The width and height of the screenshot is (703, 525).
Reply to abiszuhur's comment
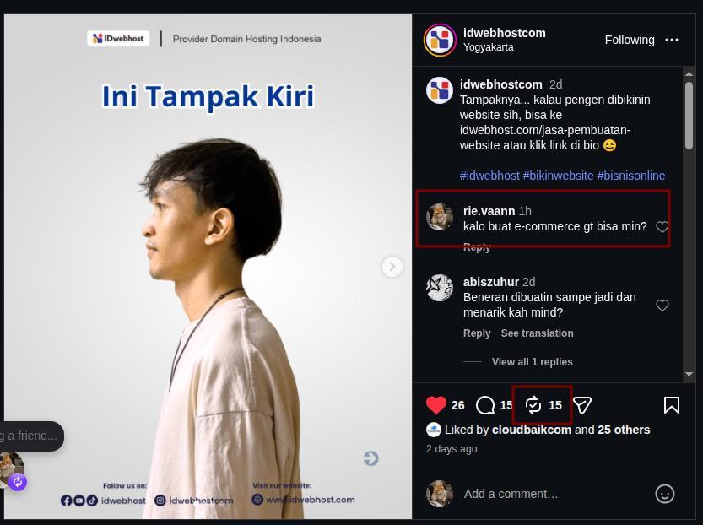477,333
